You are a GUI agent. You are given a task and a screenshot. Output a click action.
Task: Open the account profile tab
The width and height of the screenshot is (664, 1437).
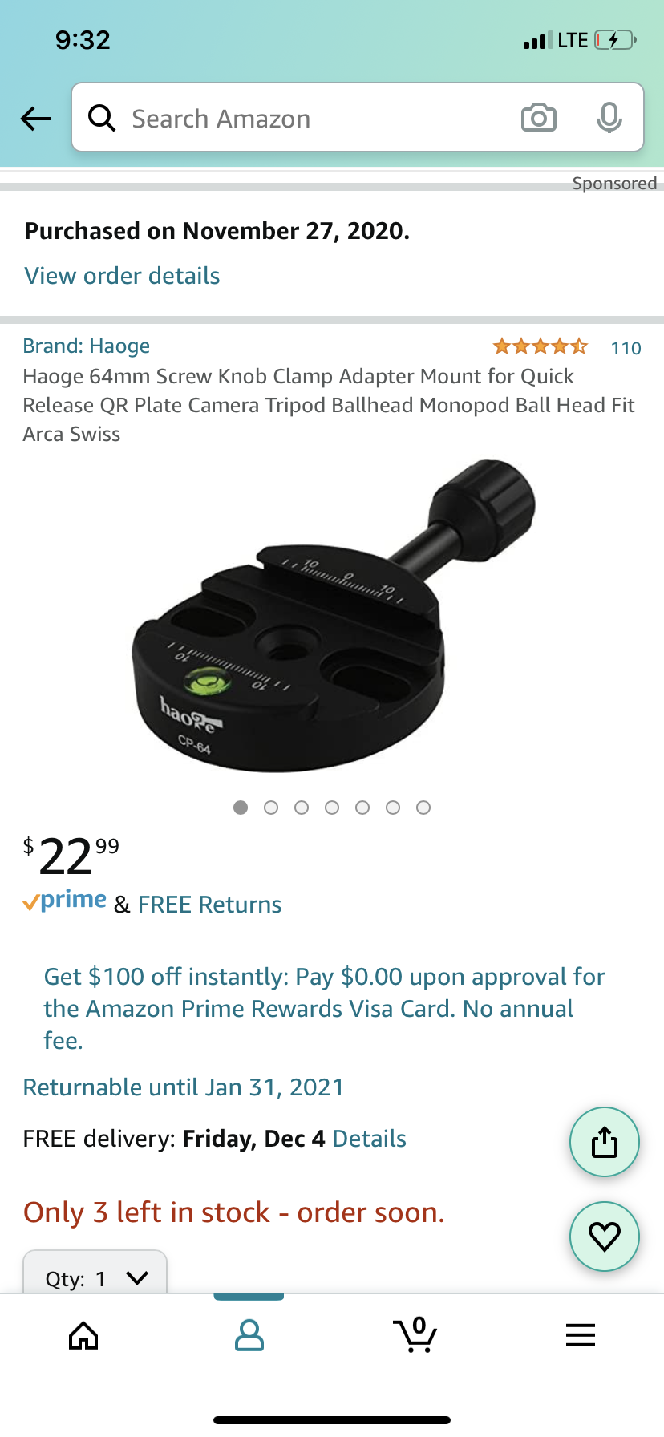(x=249, y=1335)
